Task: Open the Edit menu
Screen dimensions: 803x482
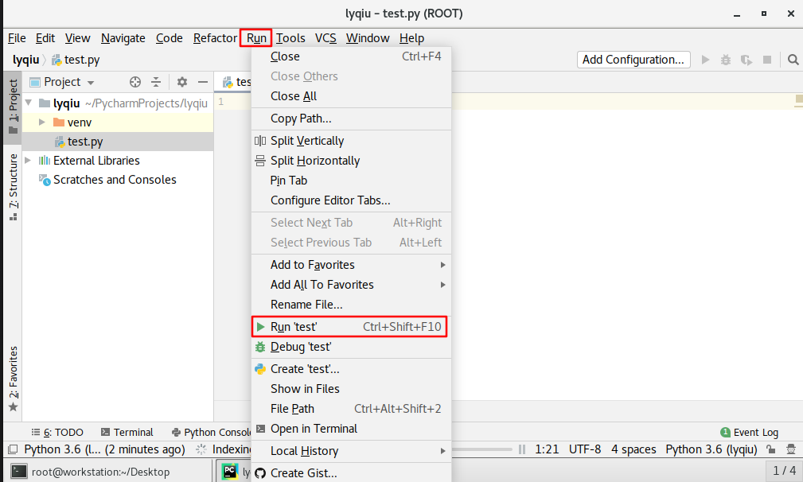Action: click(x=45, y=38)
